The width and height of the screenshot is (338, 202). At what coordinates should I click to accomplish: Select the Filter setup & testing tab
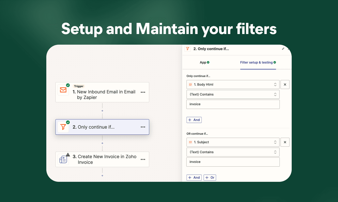click(x=258, y=62)
